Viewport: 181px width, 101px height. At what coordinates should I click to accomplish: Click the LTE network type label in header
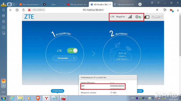[112, 17]
